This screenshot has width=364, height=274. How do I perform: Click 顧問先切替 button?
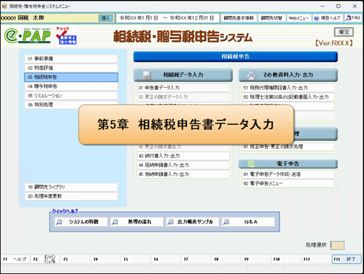[x=271, y=18]
